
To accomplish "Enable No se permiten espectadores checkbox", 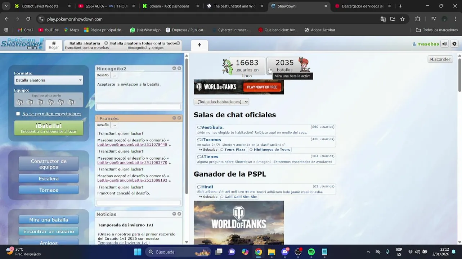I will (18, 114).
